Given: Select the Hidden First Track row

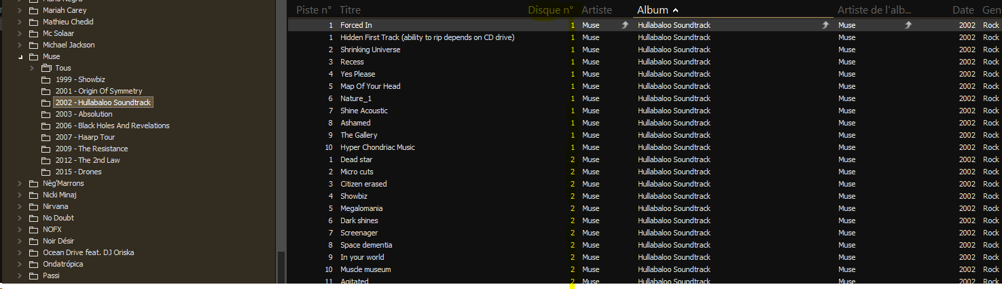Looking at the screenshot, I should 427,37.
